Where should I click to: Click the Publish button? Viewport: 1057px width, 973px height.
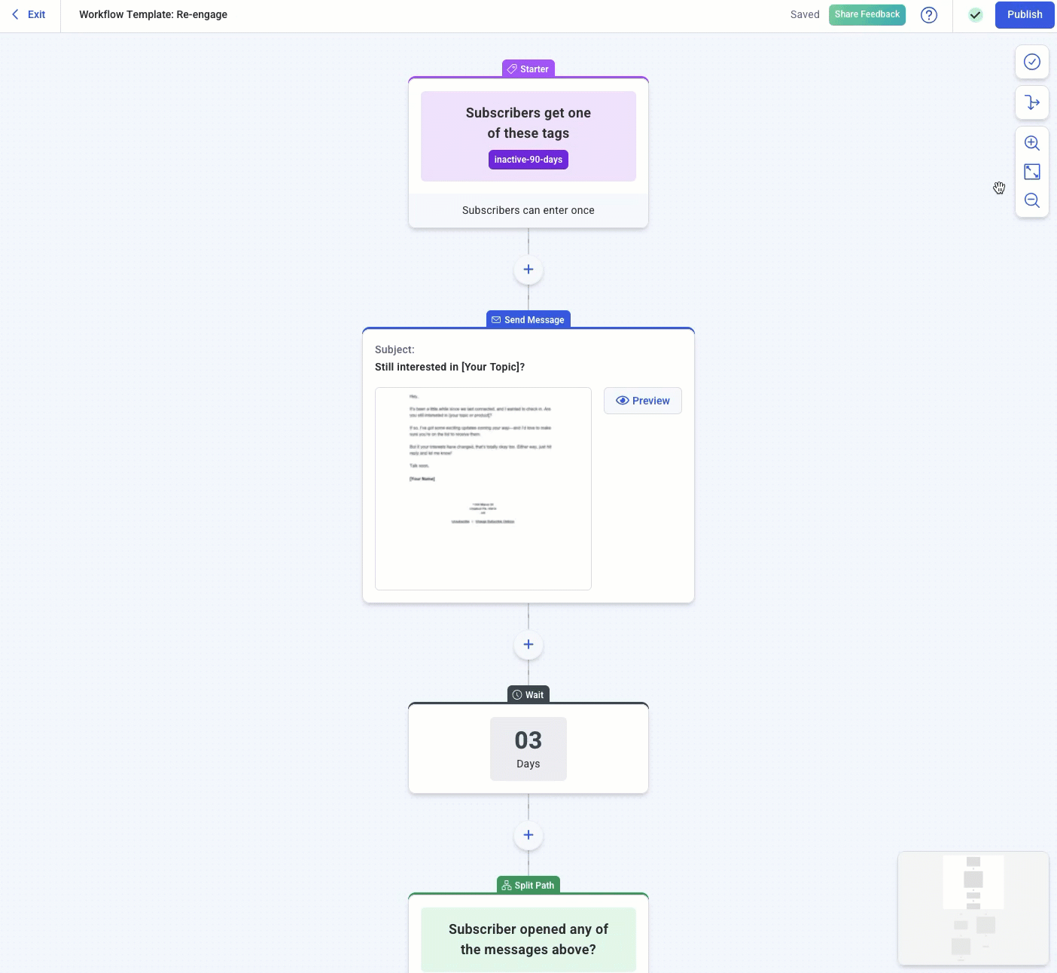(x=1024, y=14)
